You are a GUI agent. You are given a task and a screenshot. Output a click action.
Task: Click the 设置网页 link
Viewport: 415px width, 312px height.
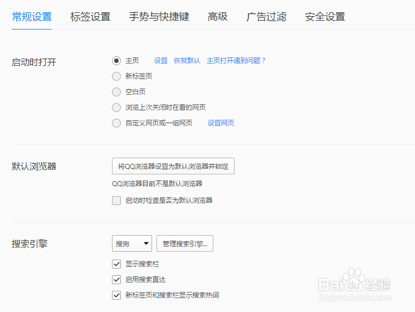tap(221, 123)
